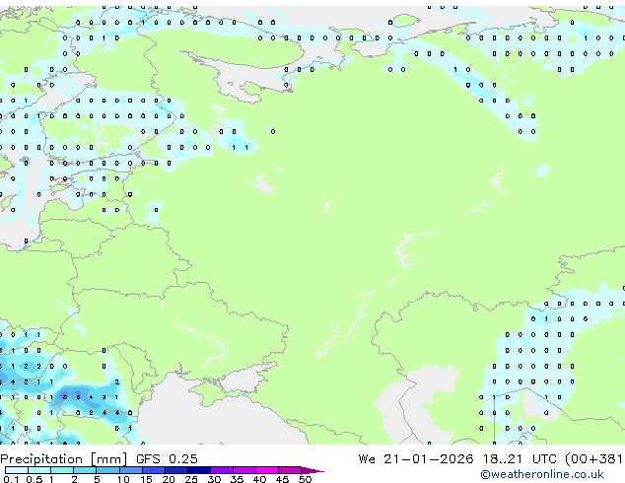Select the 0.5–1 mm legend color swatch
The height and width of the screenshot is (483, 625).
39,470
